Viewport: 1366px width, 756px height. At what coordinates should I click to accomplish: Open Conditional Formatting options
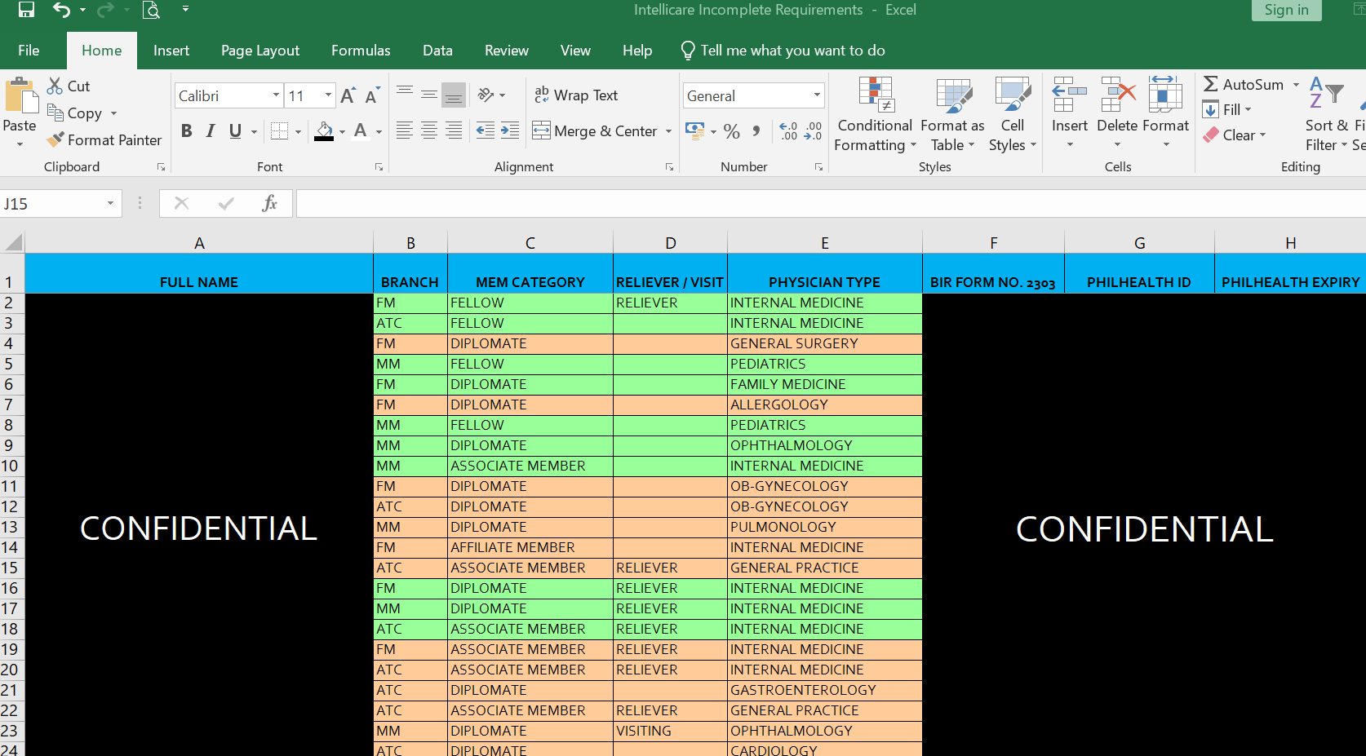point(875,115)
